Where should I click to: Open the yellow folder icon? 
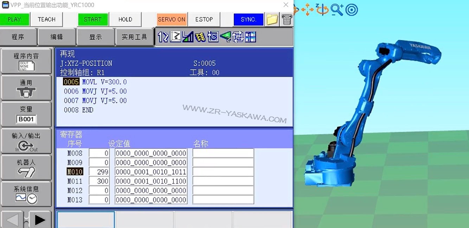[x=272, y=19]
